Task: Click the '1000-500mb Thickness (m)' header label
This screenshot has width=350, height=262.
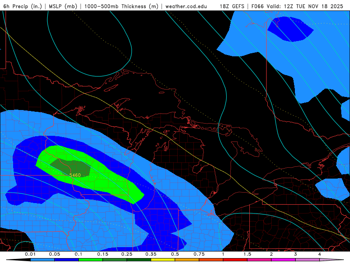Action: point(121,7)
